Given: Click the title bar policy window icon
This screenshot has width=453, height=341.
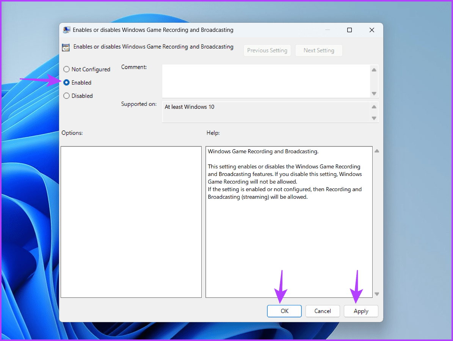Looking at the screenshot, I should 67,30.
